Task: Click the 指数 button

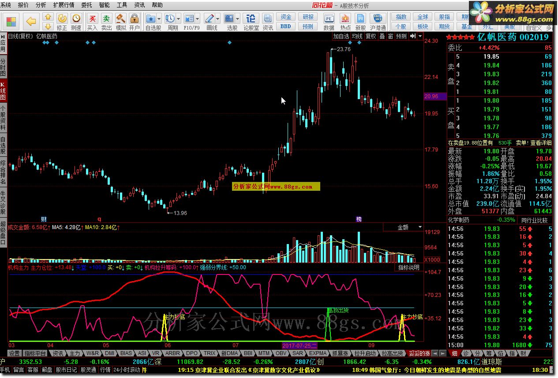Action: point(401,17)
